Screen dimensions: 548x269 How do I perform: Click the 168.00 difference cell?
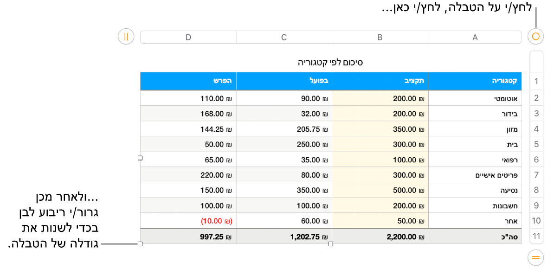188,114
